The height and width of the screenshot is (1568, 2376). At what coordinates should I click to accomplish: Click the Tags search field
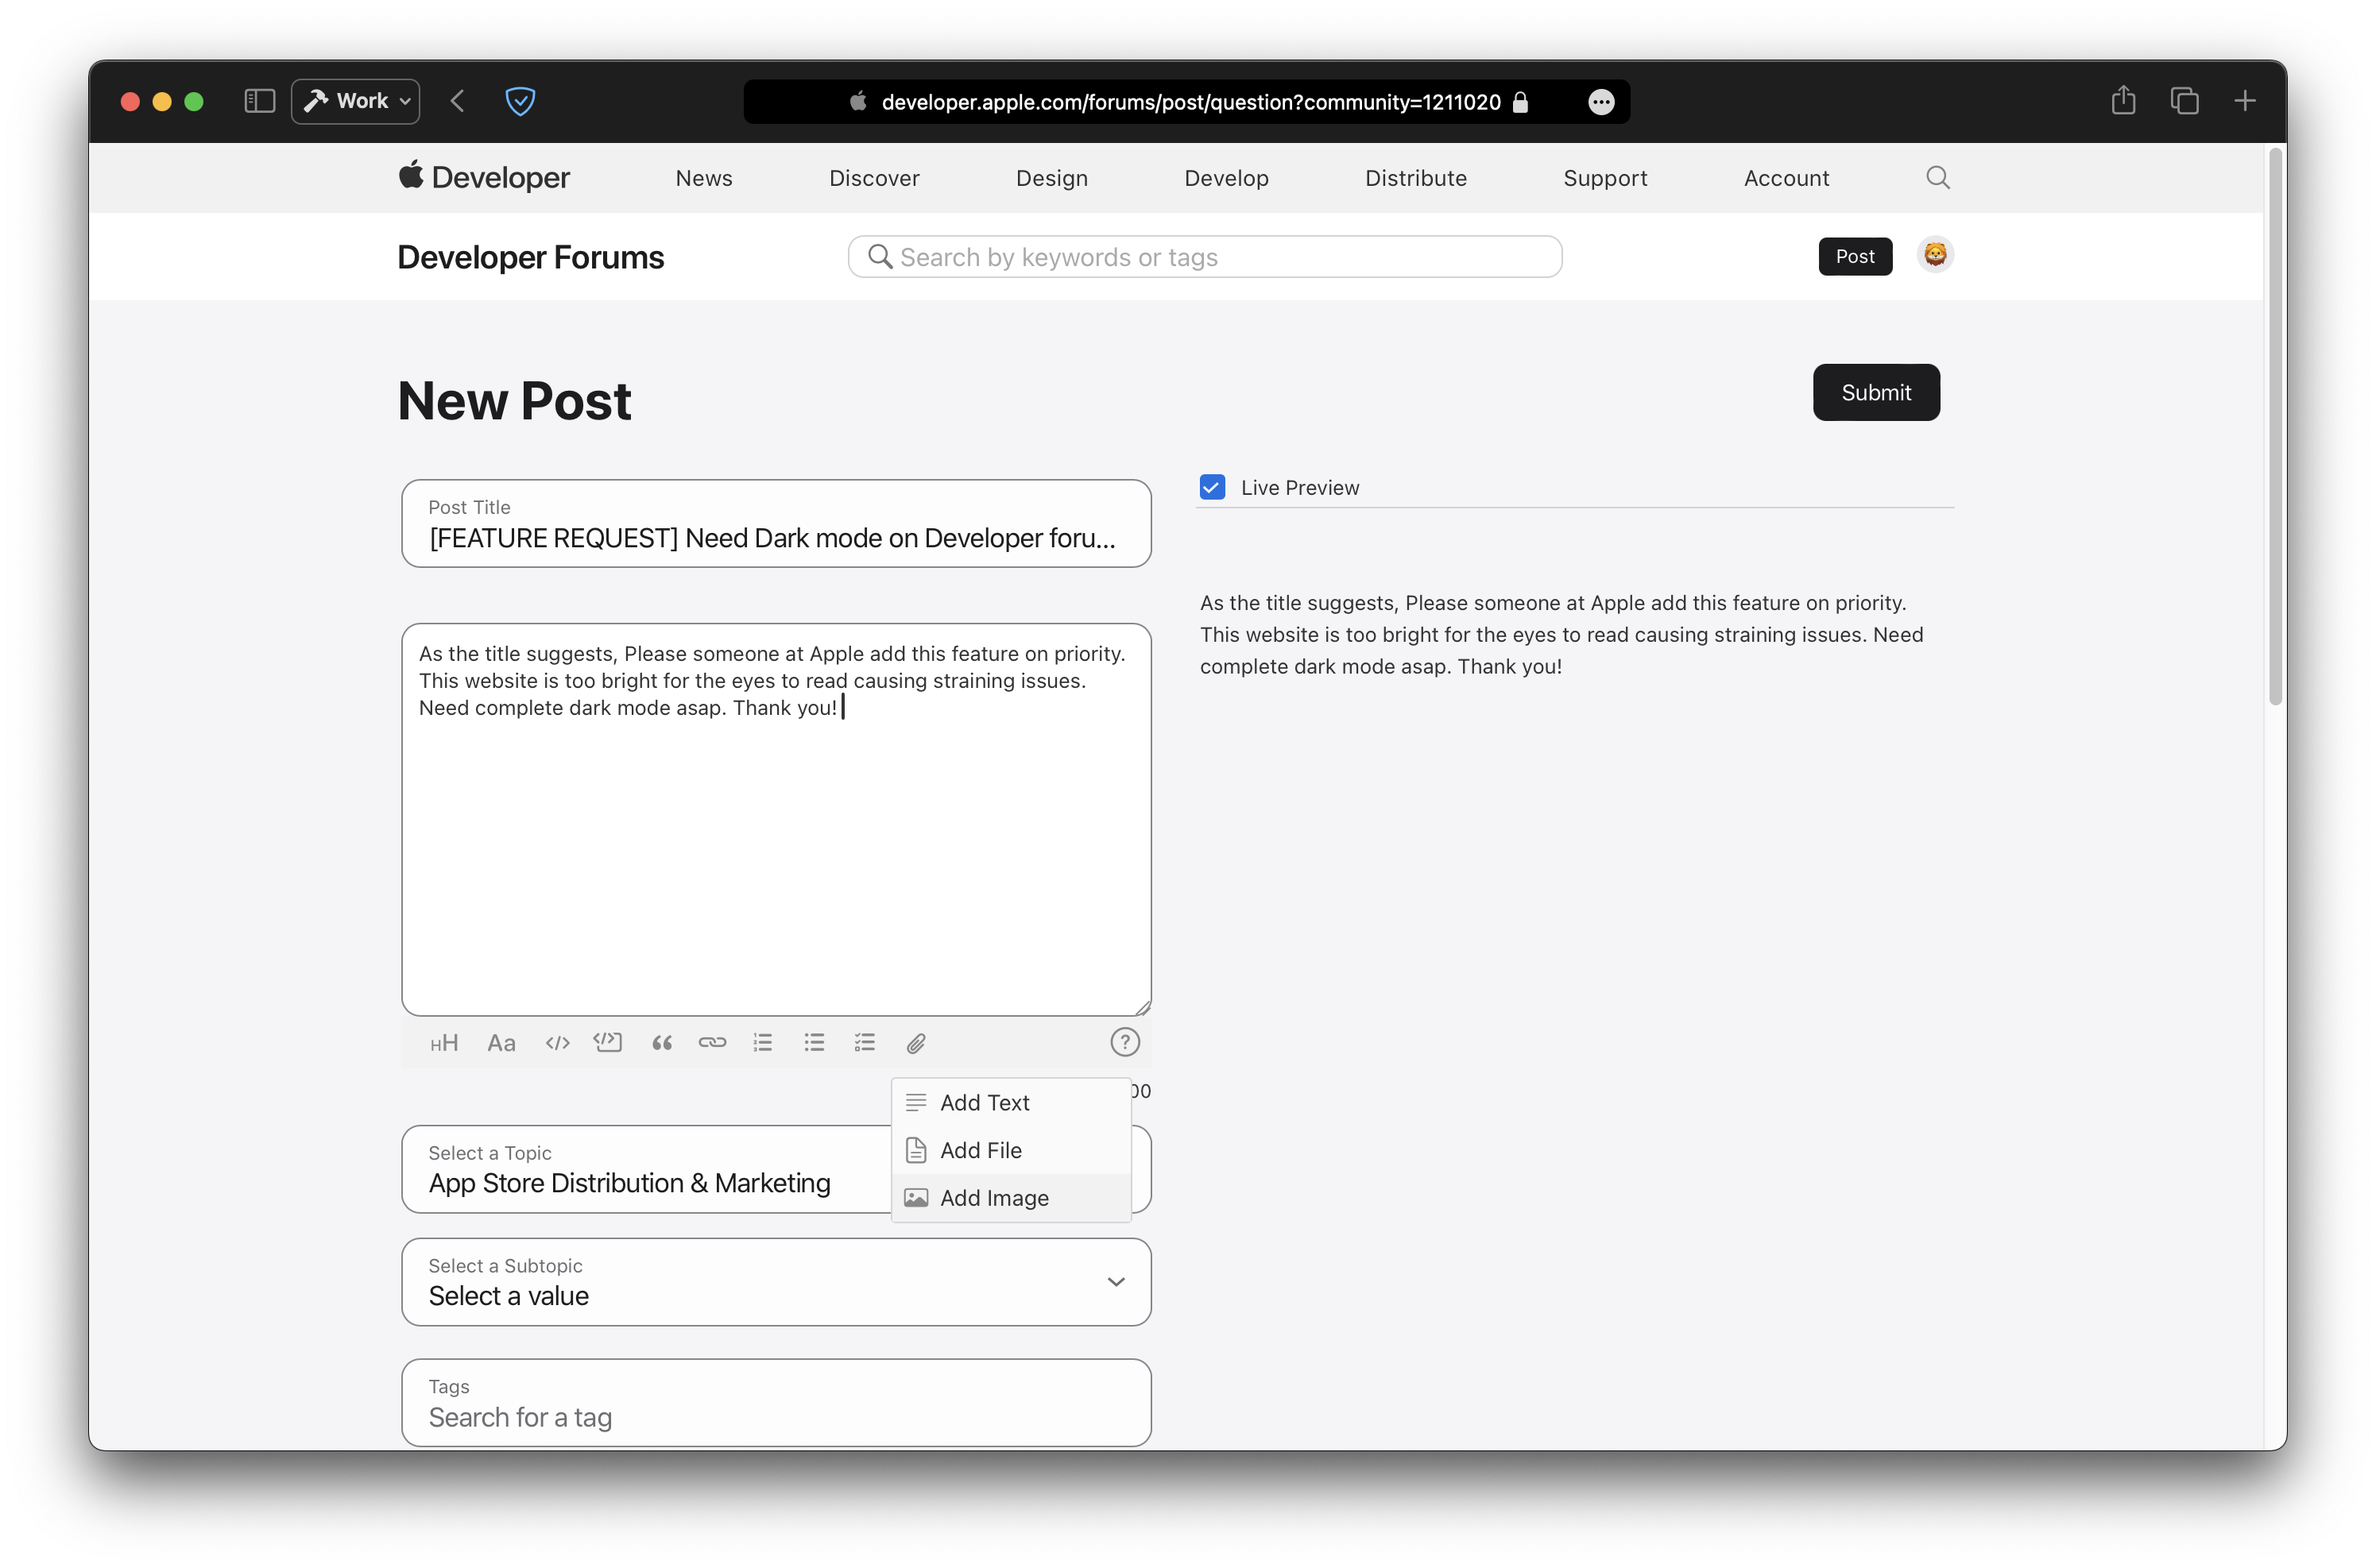776,1402
